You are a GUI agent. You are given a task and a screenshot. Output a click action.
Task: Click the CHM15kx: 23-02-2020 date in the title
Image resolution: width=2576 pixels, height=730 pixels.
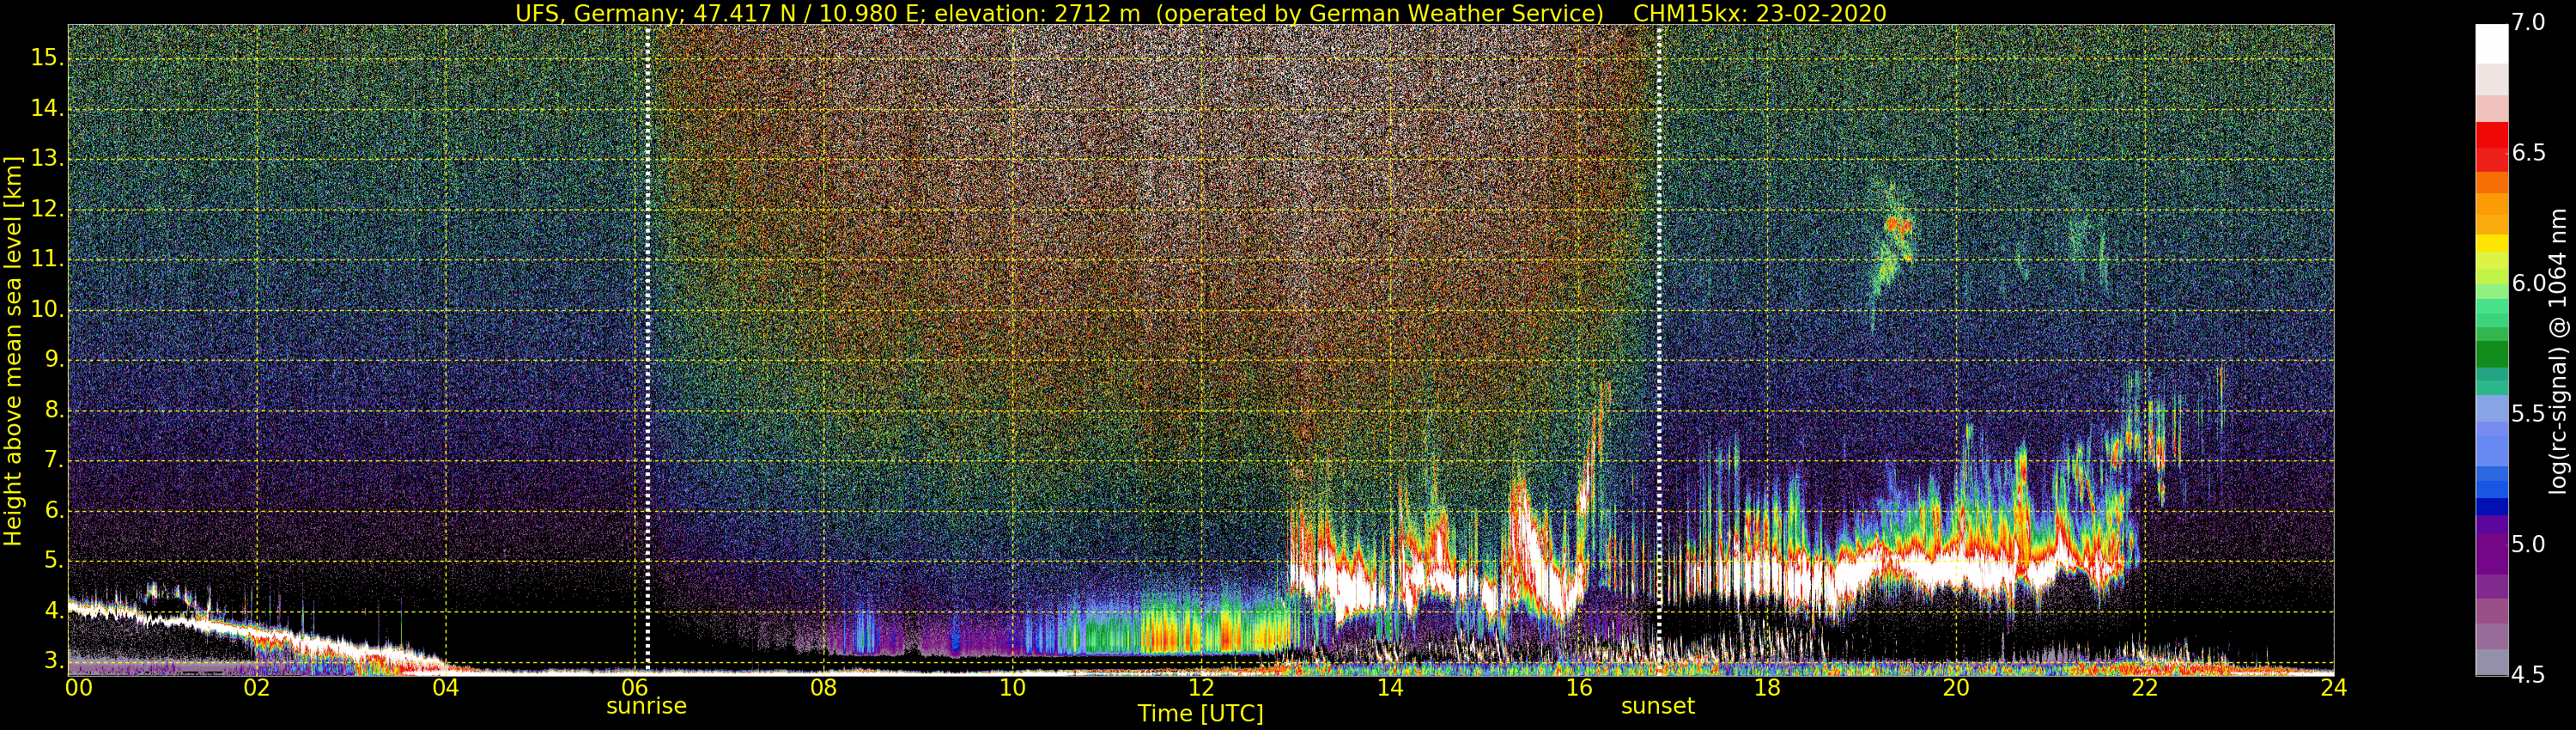pos(1759,13)
